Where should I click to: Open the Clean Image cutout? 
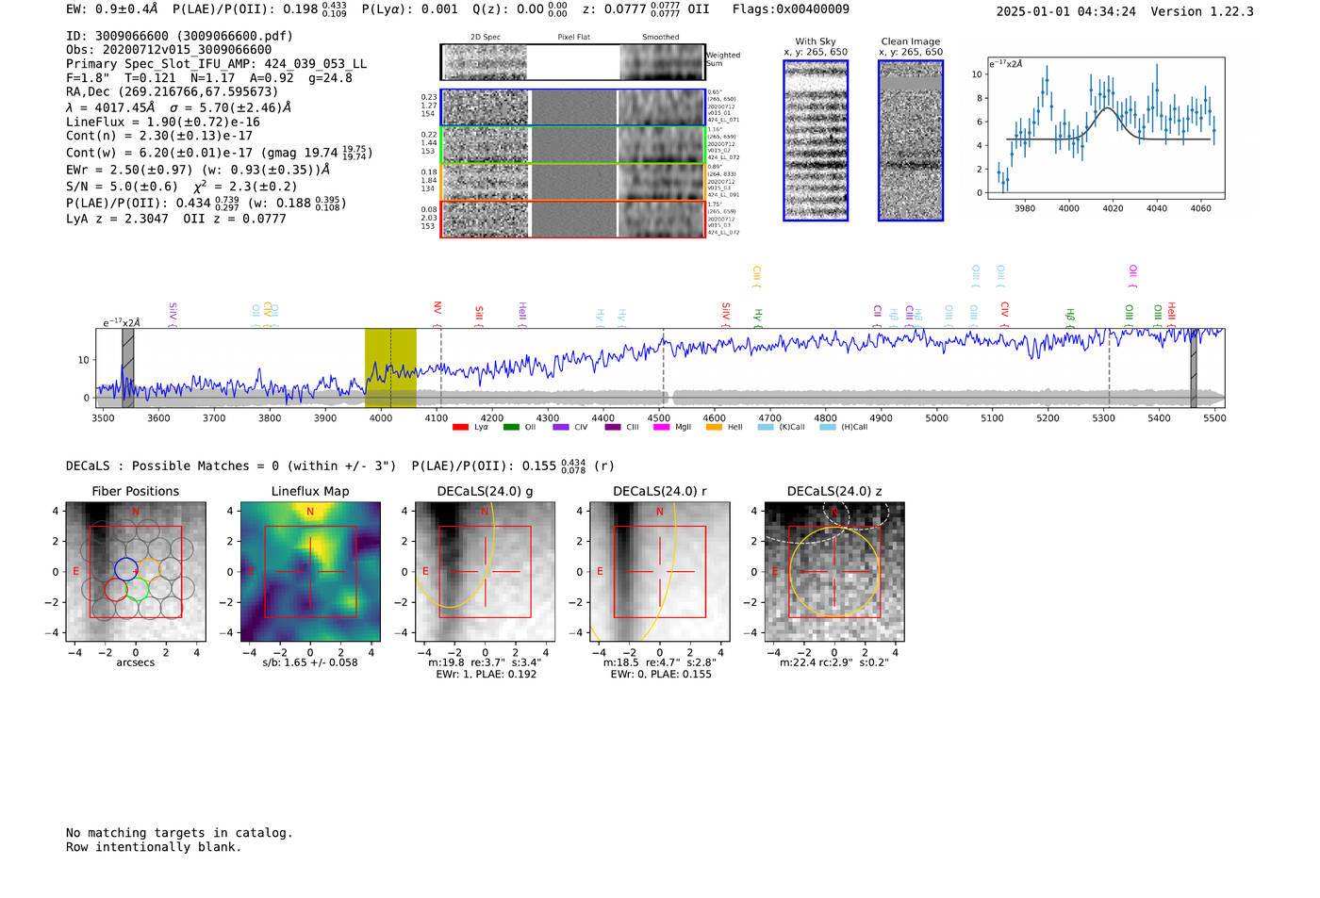coord(911,140)
